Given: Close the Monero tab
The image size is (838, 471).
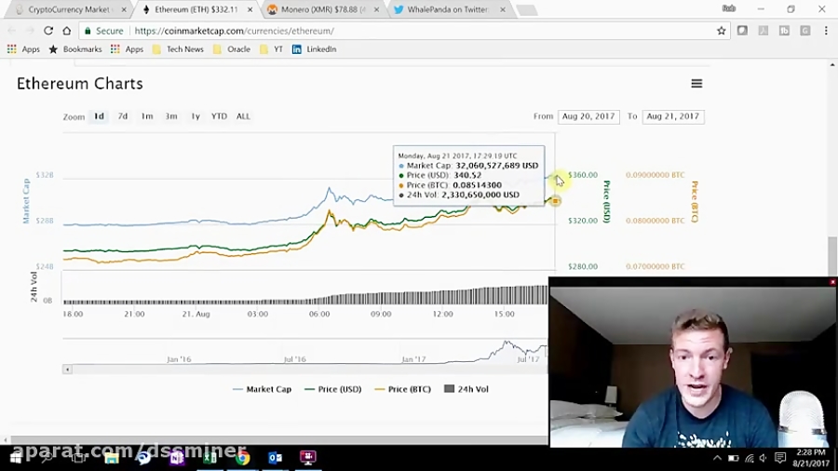Looking at the screenshot, I should (376, 9).
